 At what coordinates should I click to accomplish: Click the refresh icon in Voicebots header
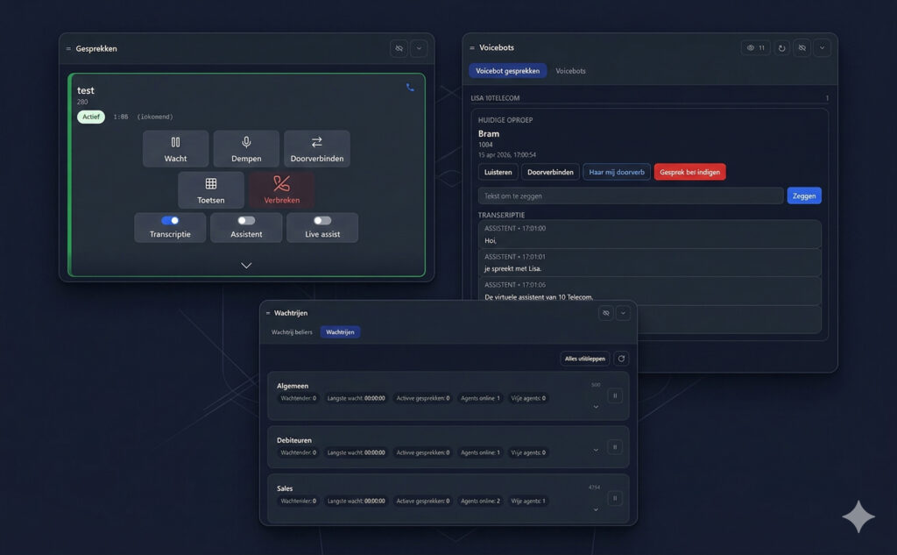click(781, 48)
